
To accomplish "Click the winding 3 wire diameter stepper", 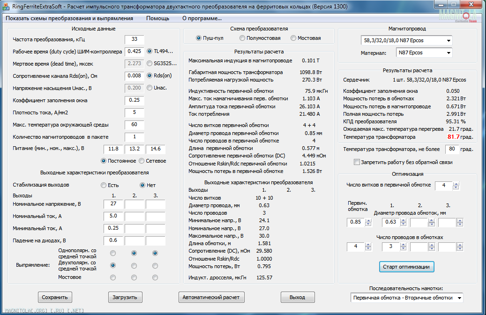I will 460,222.
